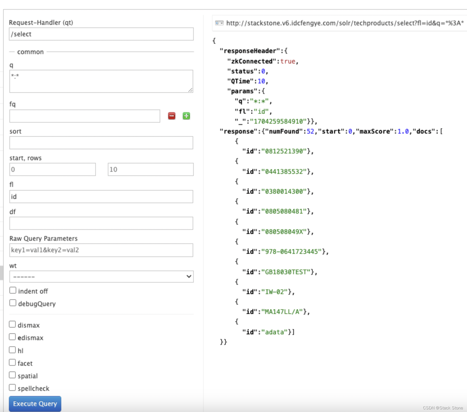
Task: Click the maxScore value 1.0
Action: [x=403, y=131]
